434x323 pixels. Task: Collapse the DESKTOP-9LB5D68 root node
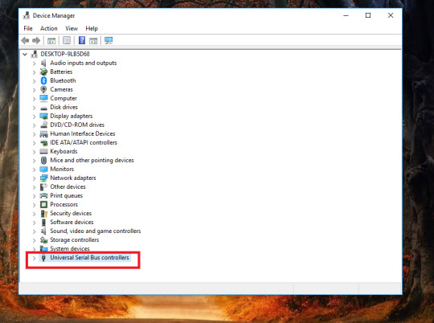pos(25,55)
